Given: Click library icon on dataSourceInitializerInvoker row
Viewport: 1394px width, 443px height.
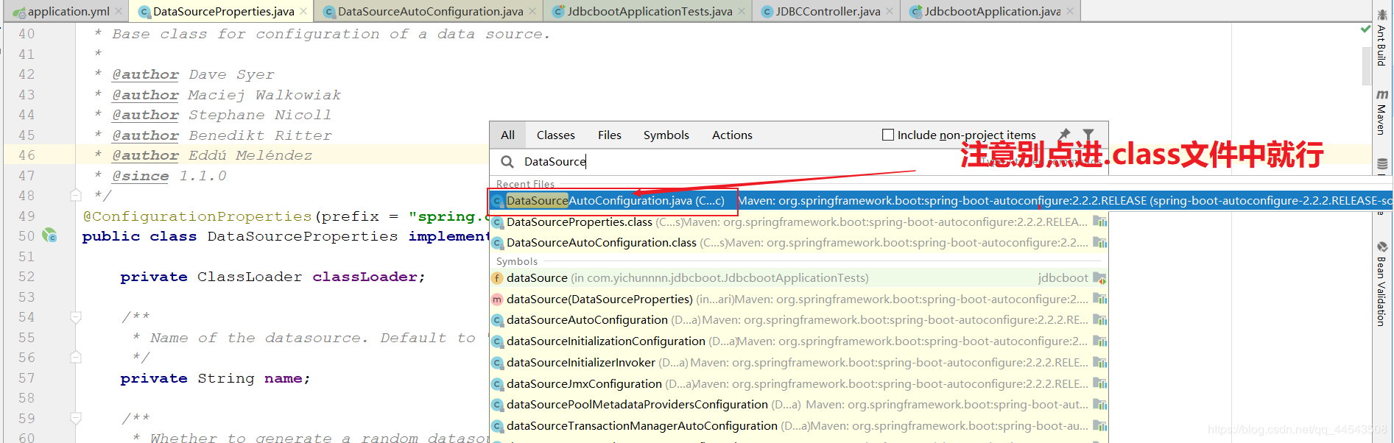Looking at the screenshot, I should [1099, 363].
